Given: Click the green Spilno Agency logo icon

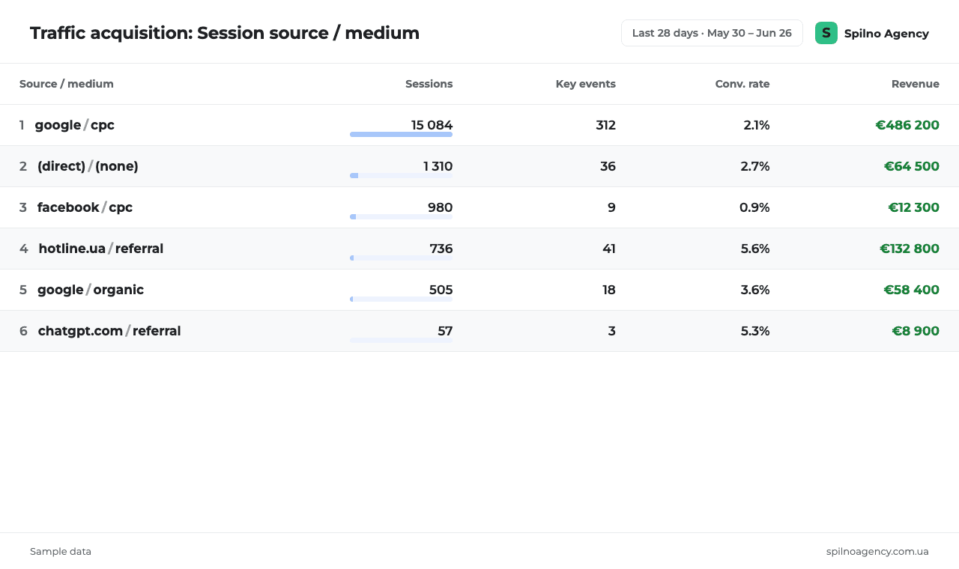Looking at the screenshot, I should click(x=826, y=33).
